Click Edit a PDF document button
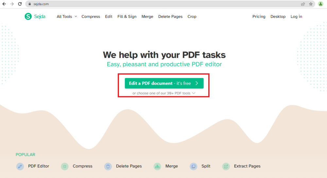 tap(164, 83)
